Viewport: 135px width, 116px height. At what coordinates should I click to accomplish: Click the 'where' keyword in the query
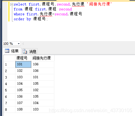19,14
